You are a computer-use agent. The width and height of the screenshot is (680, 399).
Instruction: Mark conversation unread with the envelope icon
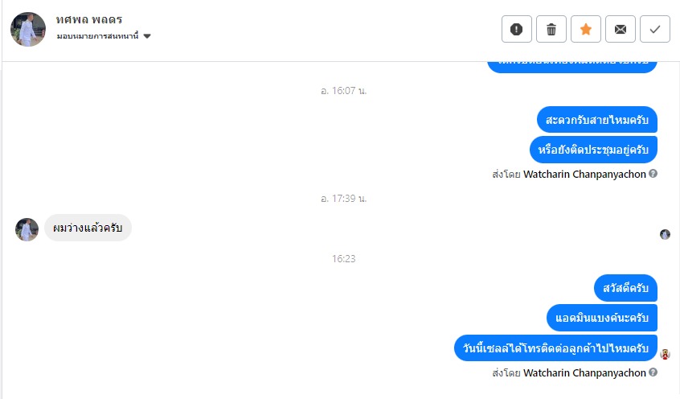[621, 29]
